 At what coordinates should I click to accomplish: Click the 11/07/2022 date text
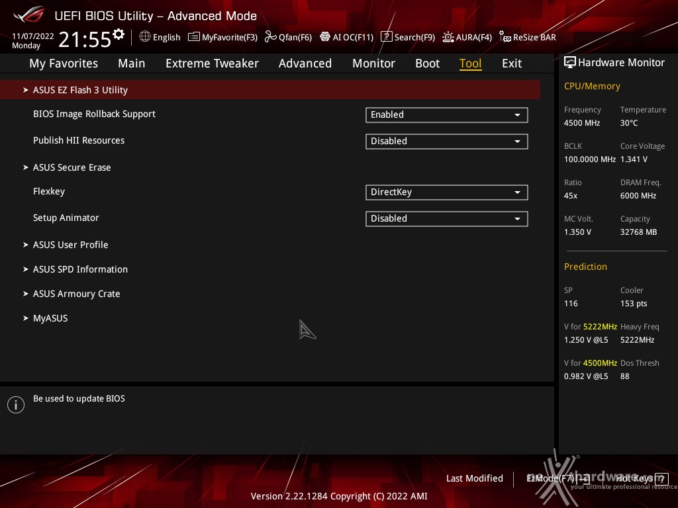point(33,36)
